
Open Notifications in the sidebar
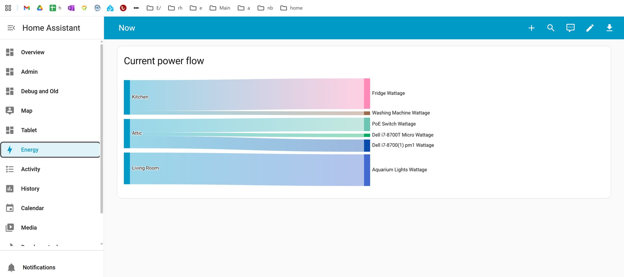point(39,267)
